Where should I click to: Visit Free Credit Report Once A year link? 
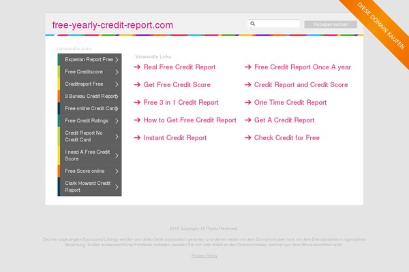click(303, 67)
